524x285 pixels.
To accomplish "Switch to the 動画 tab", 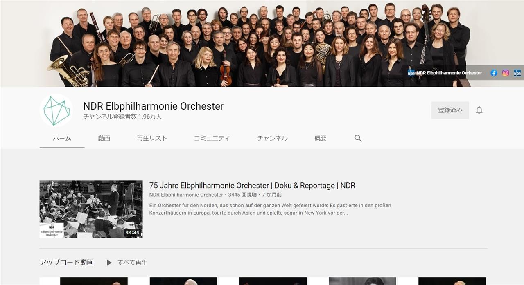I will coord(104,138).
